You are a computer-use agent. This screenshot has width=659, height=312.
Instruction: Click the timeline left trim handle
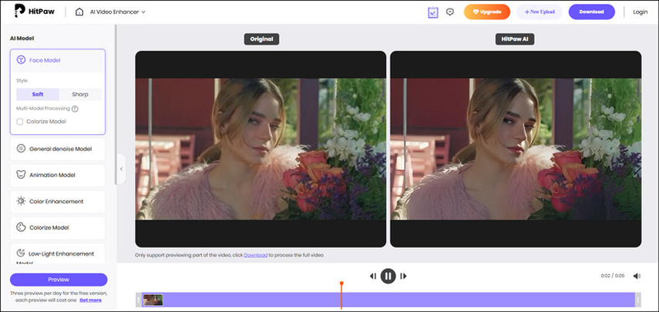139,300
